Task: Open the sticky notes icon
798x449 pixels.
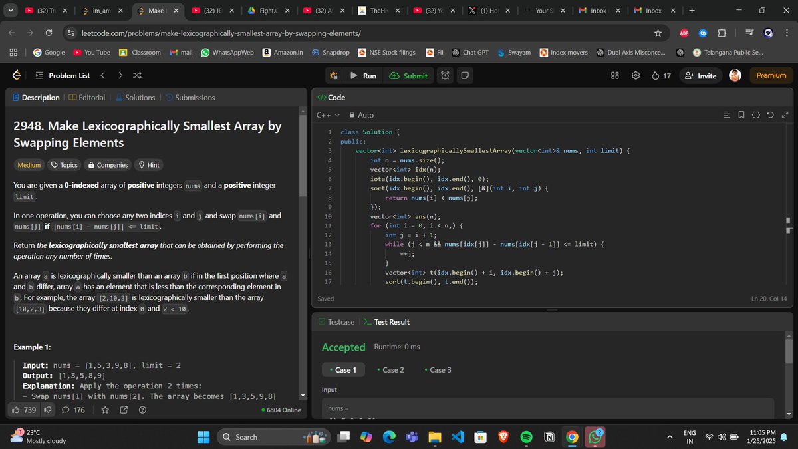Action: (465, 76)
